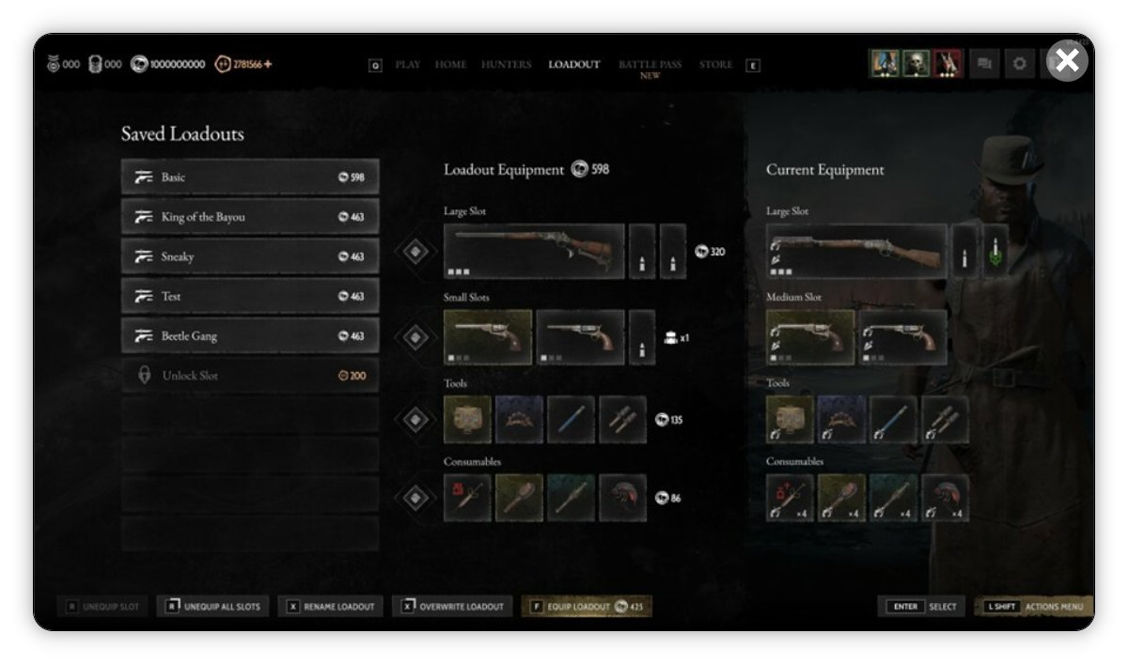The height and width of the screenshot is (664, 1128).
Task: Click the lock icon on Unlock Slot
Action: 144,375
